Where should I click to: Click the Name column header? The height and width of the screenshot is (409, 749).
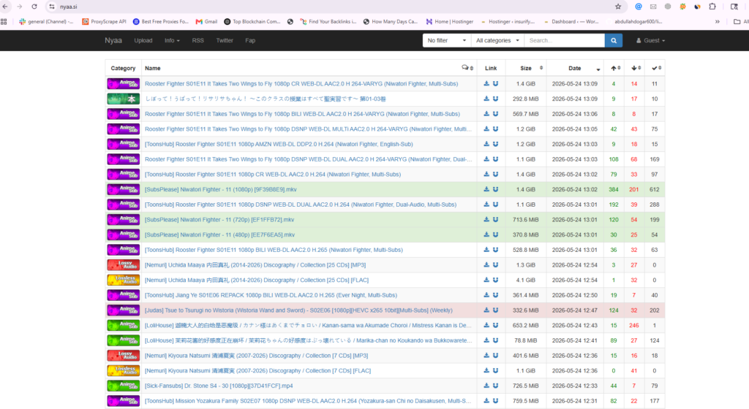point(152,68)
